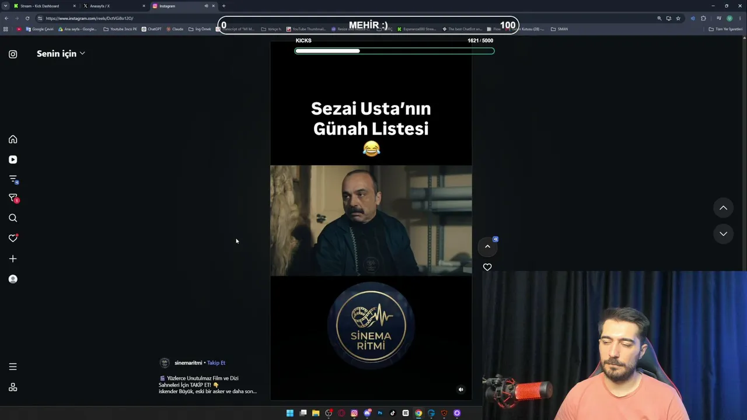Open the Instagram logo in the sidebar
Screen dimensions: 747x420
coord(13,54)
